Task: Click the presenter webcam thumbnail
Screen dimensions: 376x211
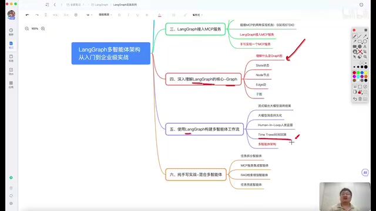Action: pyautogui.click(x=345, y=197)
